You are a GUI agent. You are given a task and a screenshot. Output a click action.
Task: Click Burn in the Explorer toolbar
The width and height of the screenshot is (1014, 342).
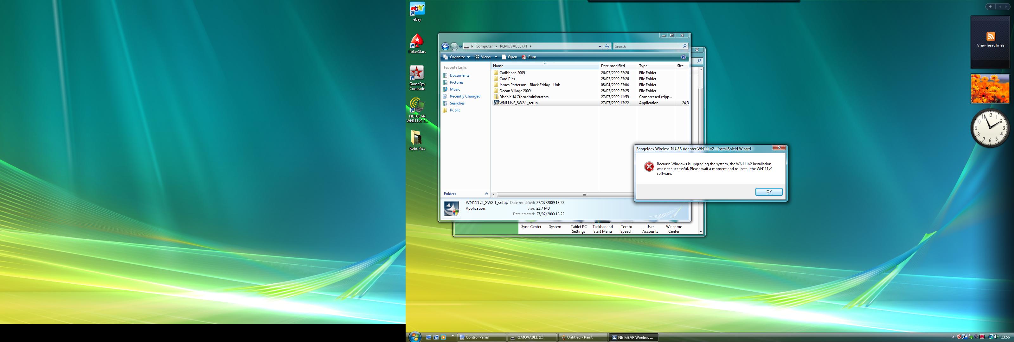click(x=529, y=57)
